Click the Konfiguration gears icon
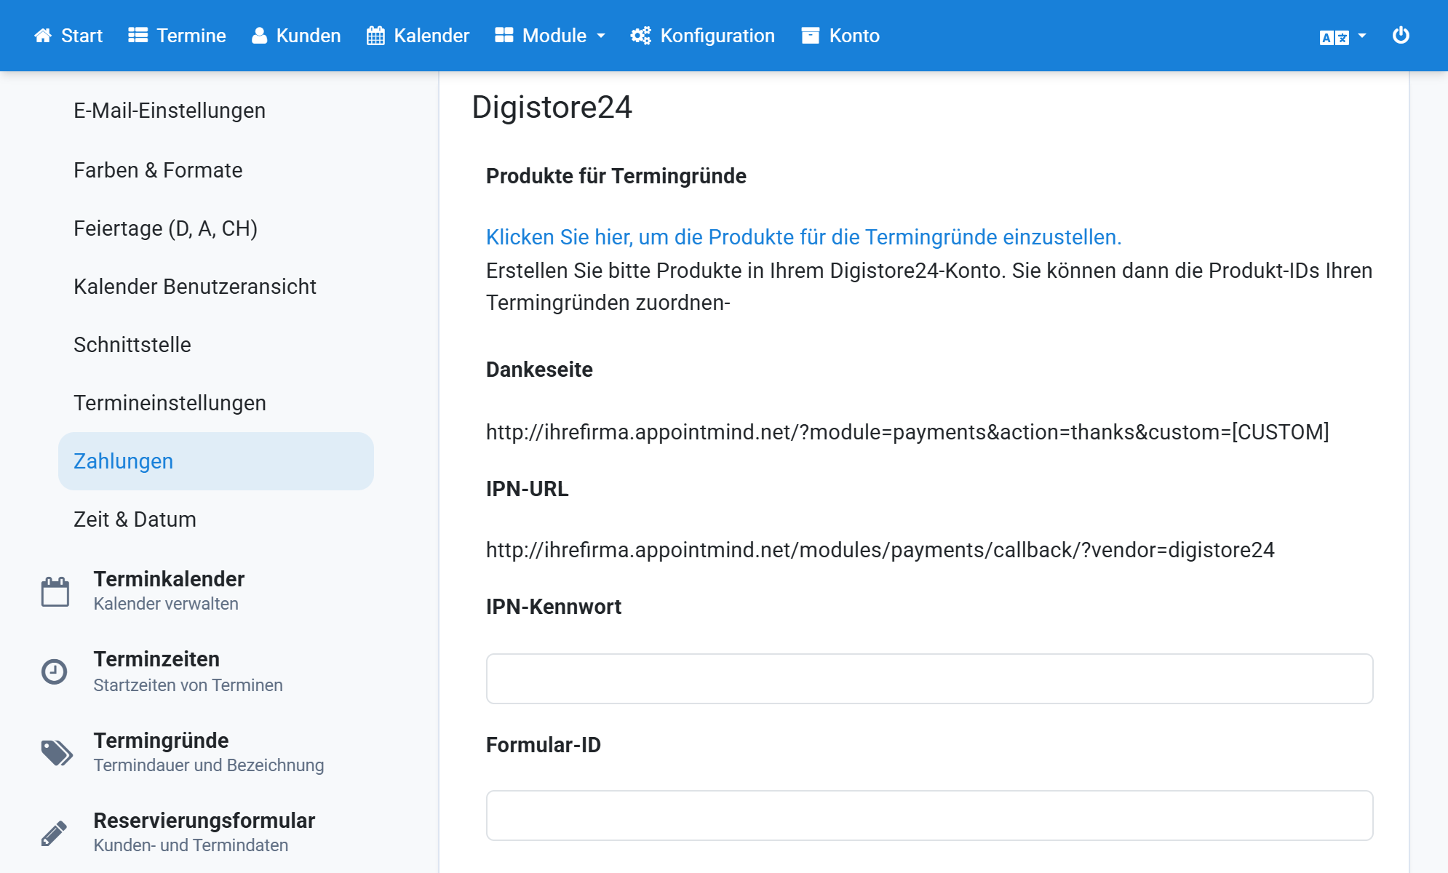 (641, 36)
